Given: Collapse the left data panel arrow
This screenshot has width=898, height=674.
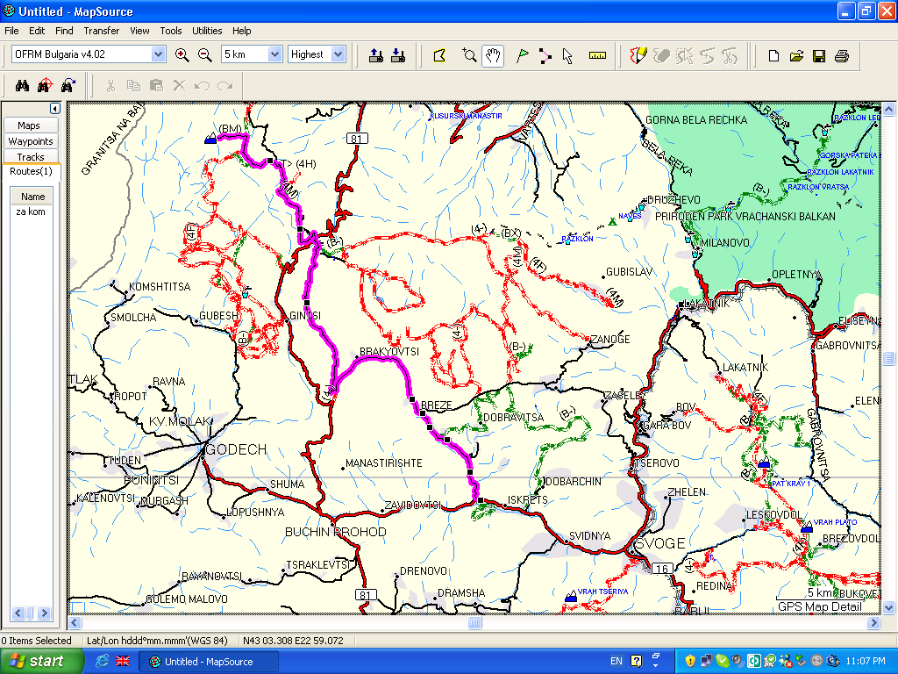Looking at the screenshot, I should tap(55, 108).
